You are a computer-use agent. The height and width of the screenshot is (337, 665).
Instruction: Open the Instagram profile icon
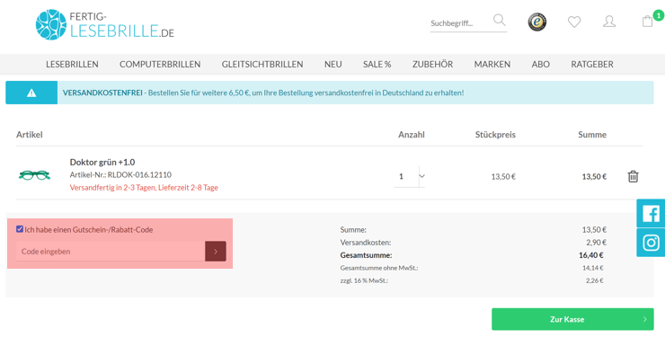[651, 243]
